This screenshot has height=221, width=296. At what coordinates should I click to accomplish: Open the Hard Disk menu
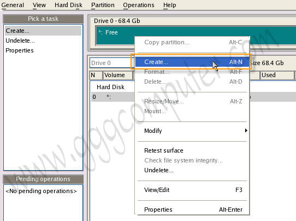pyautogui.click(x=68, y=5)
